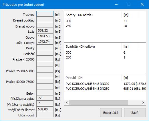The image size is (149, 121).
Task: Select the Desky input field
Action: [45, 47]
